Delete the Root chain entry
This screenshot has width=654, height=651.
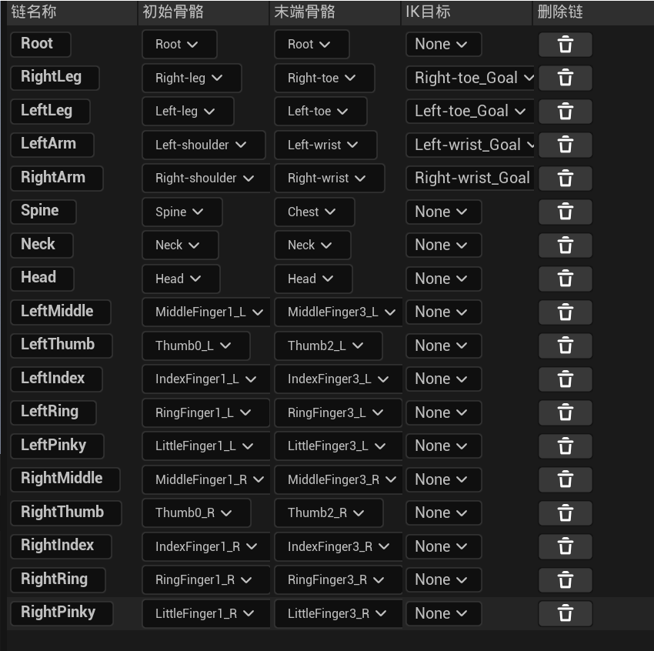[x=565, y=45]
